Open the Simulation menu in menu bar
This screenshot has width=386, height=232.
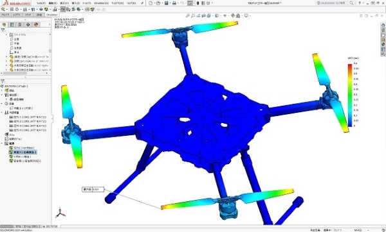[101, 3]
